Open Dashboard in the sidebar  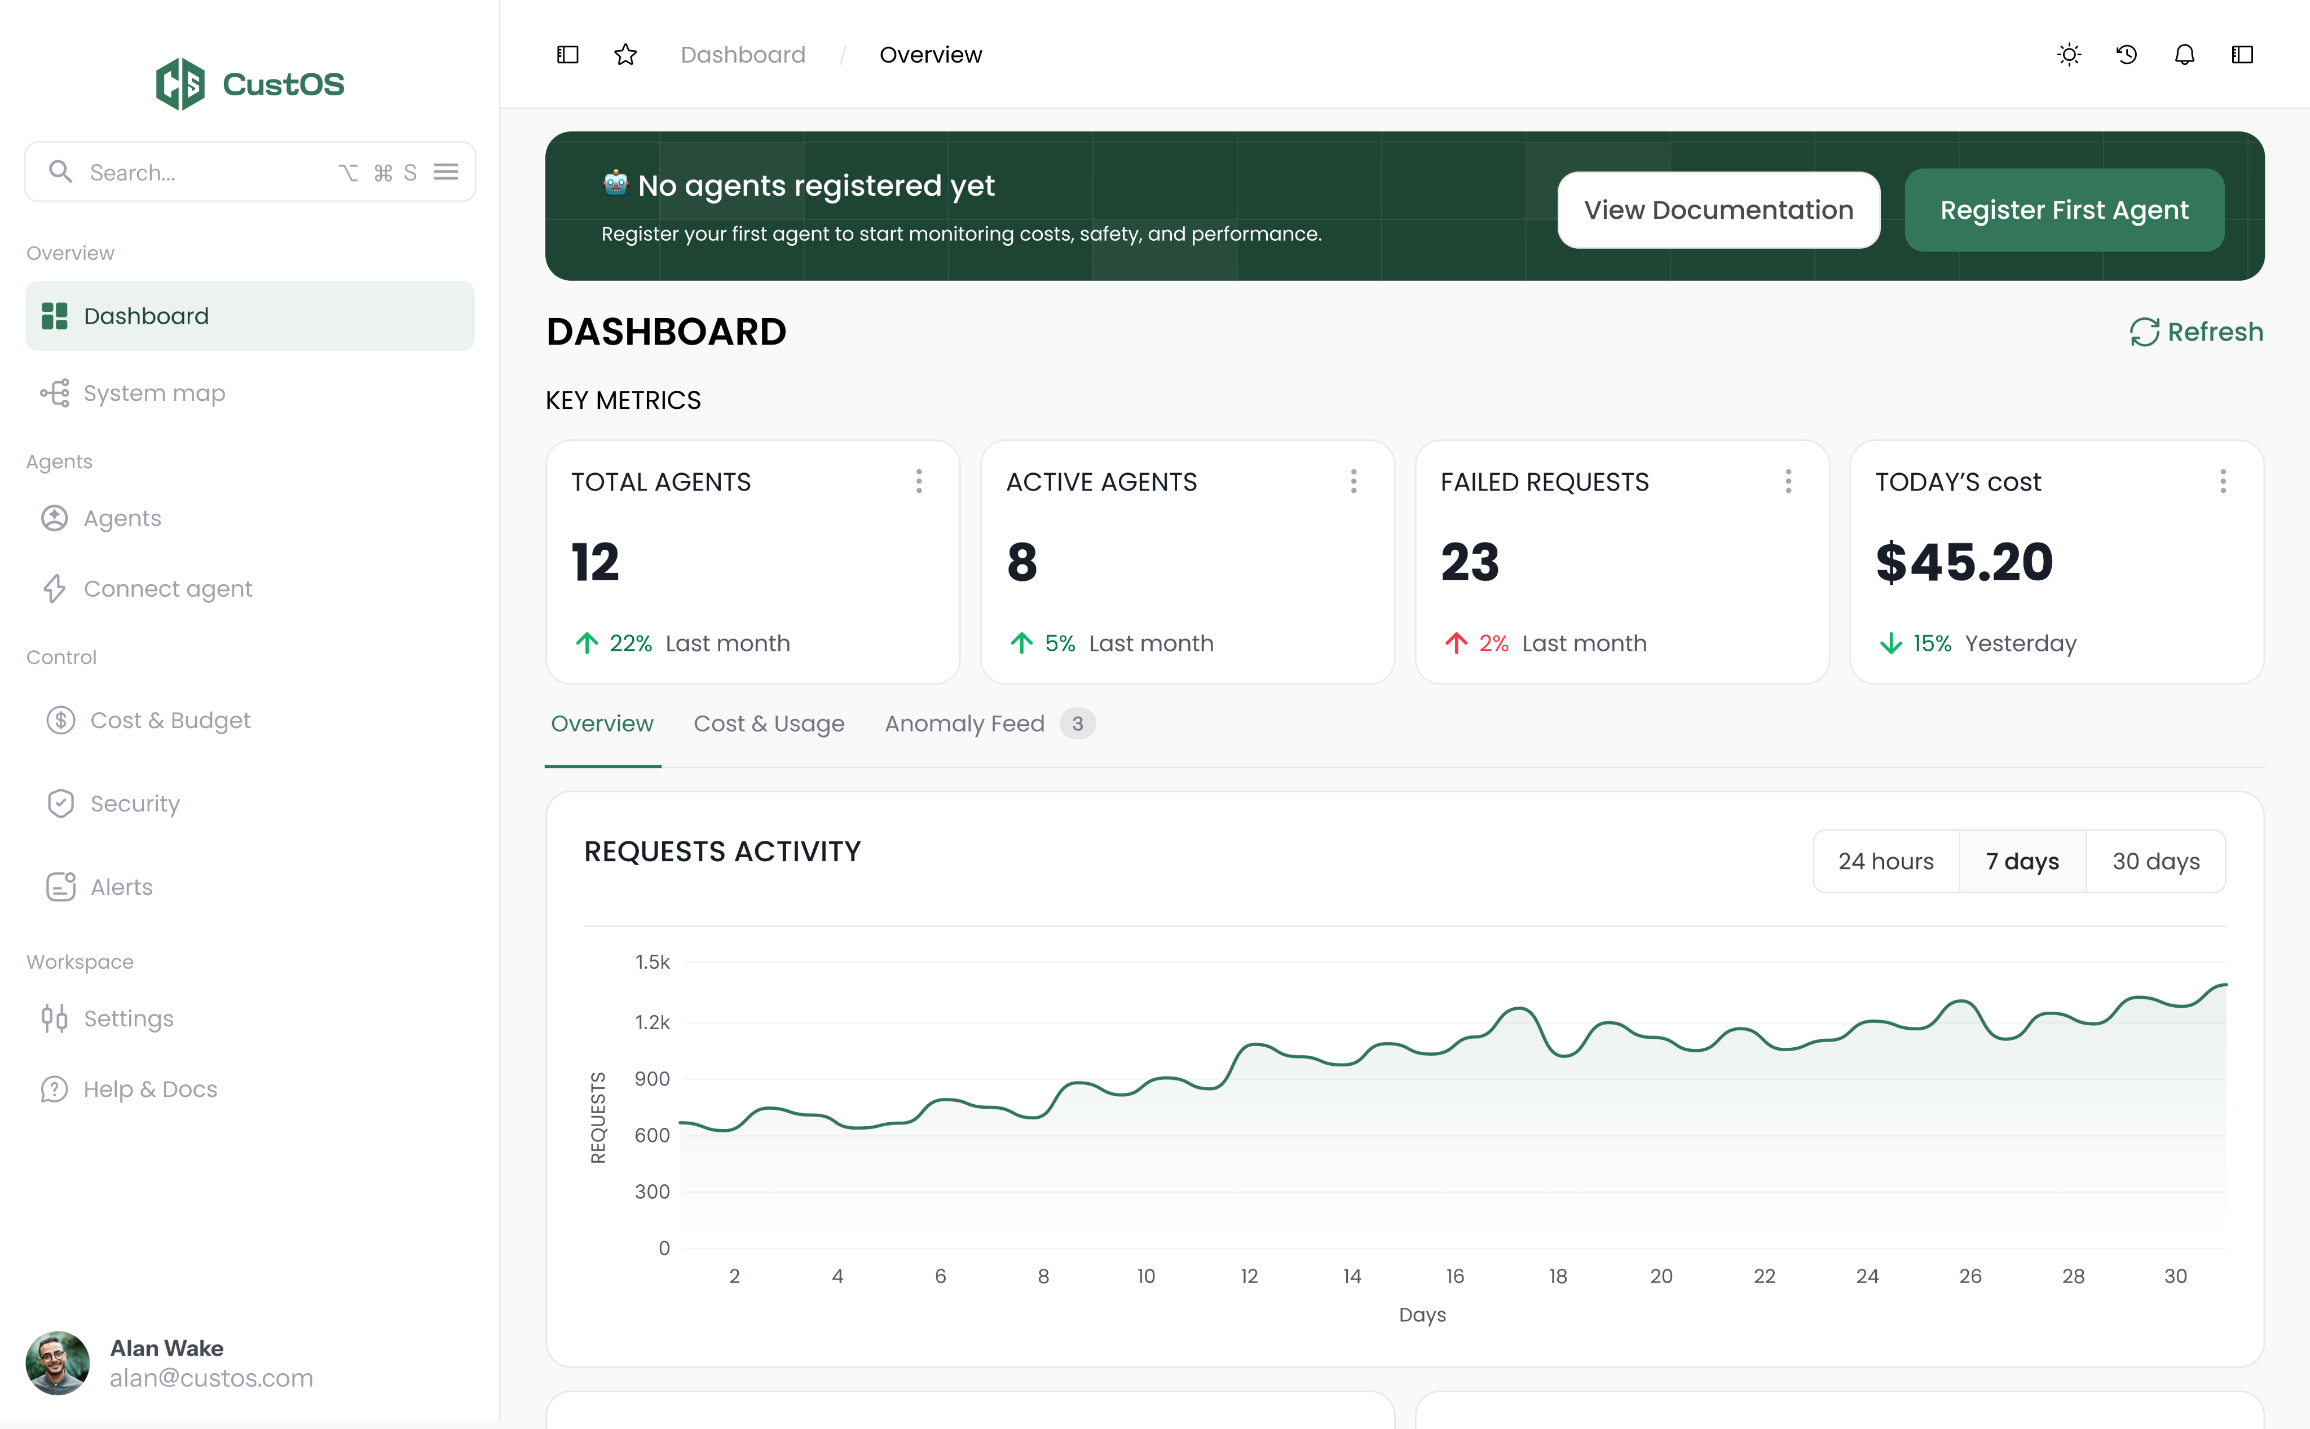click(x=249, y=316)
